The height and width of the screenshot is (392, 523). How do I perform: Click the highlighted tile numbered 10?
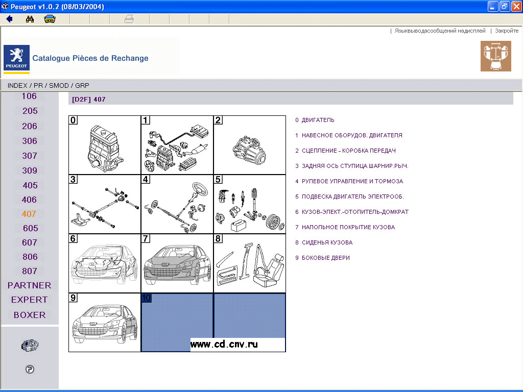click(x=177, y=323)
